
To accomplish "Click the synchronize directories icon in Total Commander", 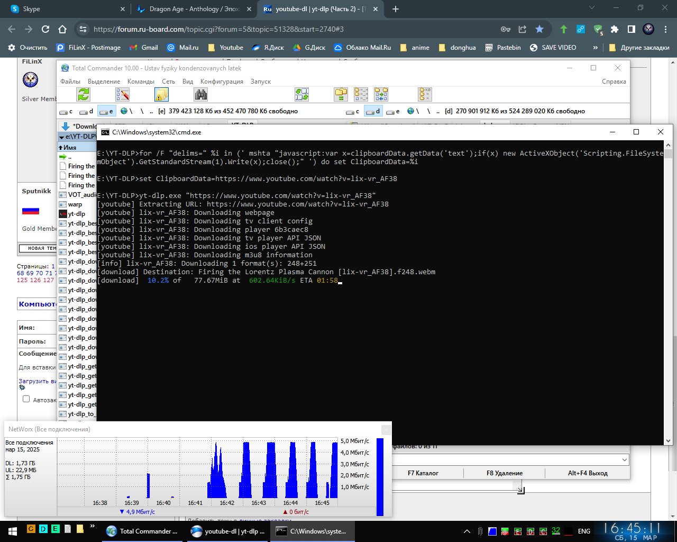I will (x=381, y=94).
